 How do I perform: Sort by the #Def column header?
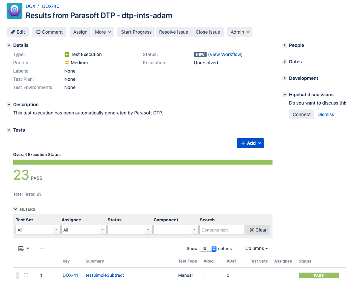pyautogui.click(x=231, y=261)
